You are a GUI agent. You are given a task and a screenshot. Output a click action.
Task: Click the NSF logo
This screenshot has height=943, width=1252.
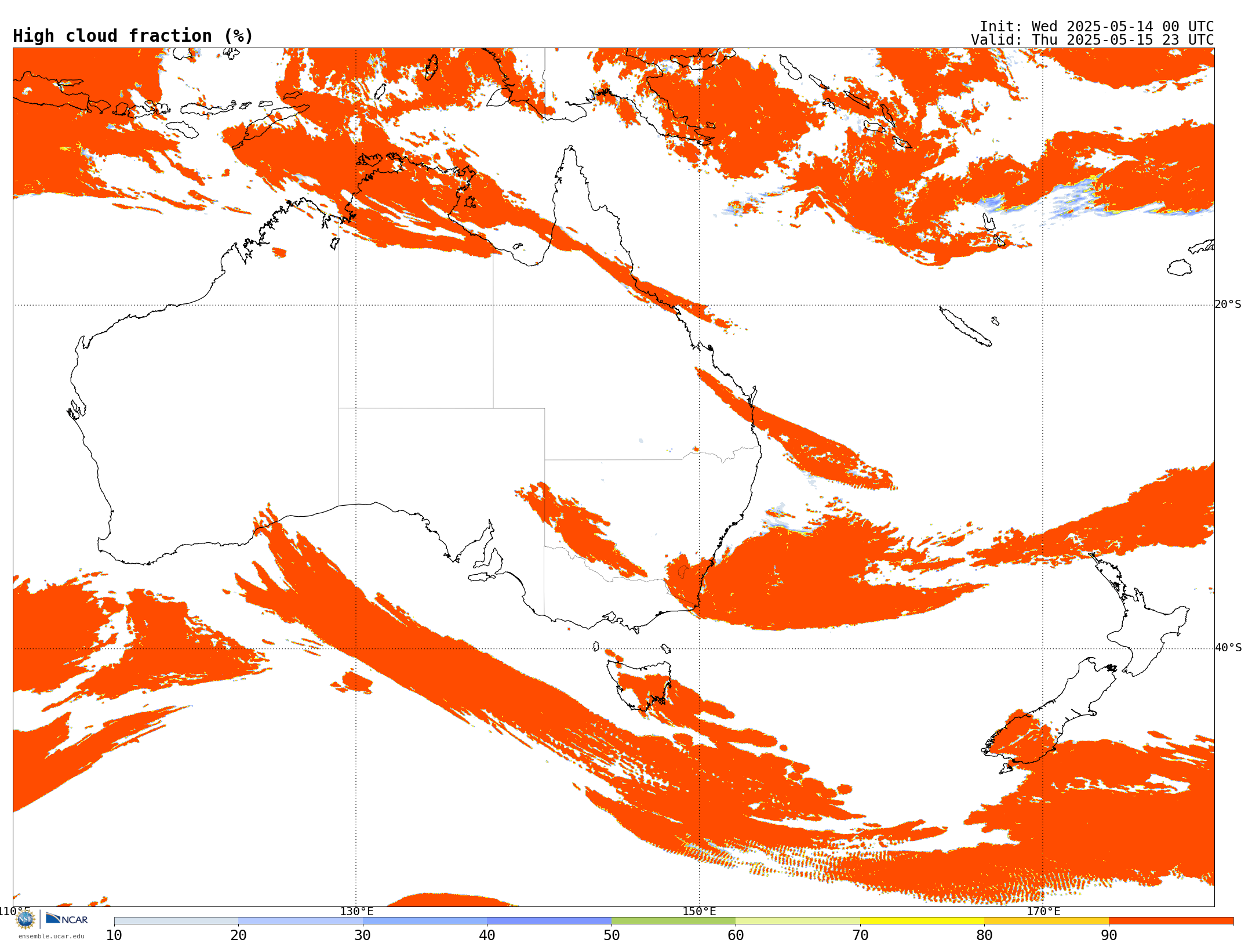[x=26, y=919]
